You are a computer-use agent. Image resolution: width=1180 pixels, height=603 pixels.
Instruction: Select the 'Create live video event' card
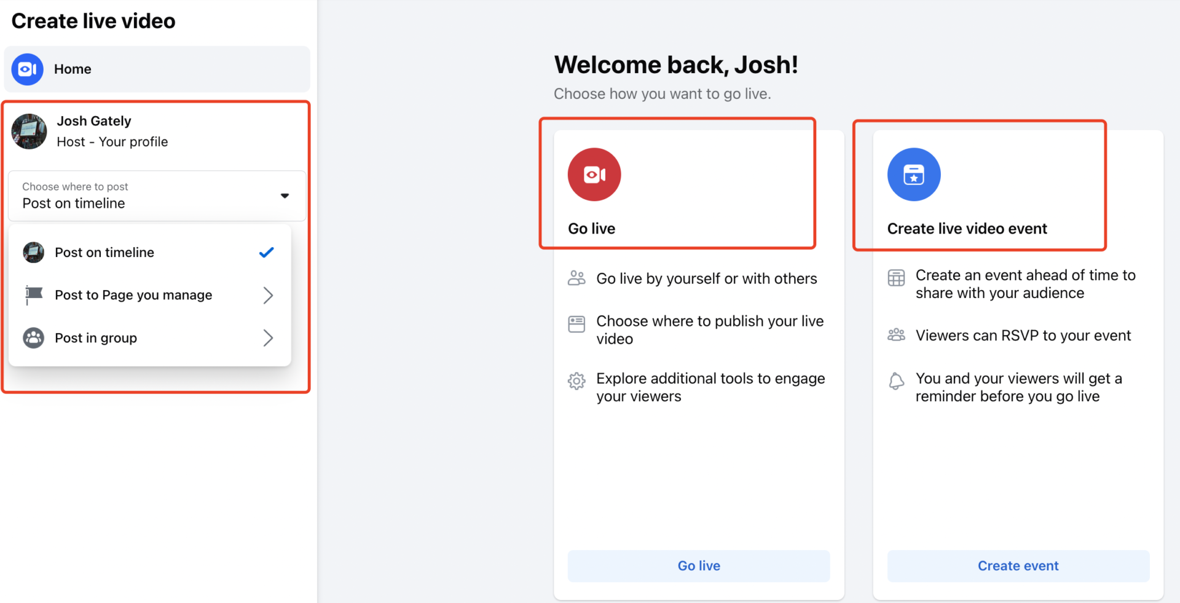980,184
